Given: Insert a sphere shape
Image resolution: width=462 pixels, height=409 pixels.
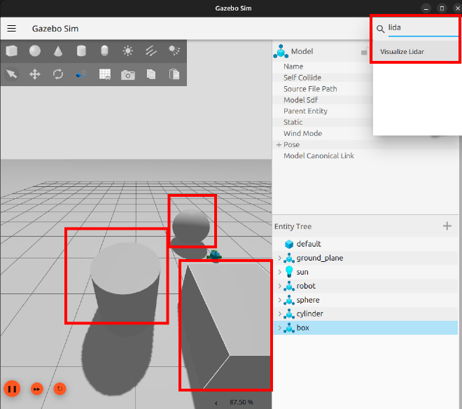Looking at the screenshot, I should coord(35,50).
